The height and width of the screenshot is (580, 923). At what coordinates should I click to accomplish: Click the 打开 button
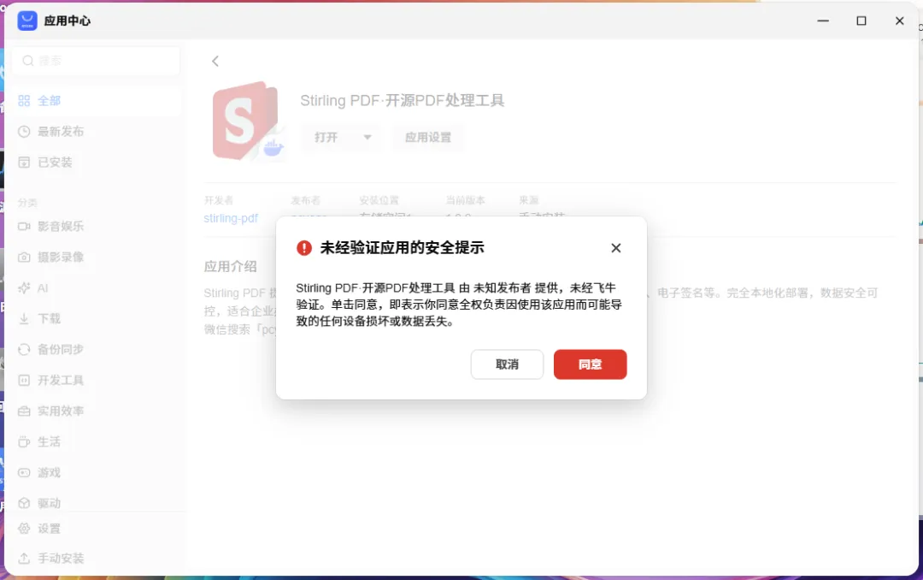[326, 138]
